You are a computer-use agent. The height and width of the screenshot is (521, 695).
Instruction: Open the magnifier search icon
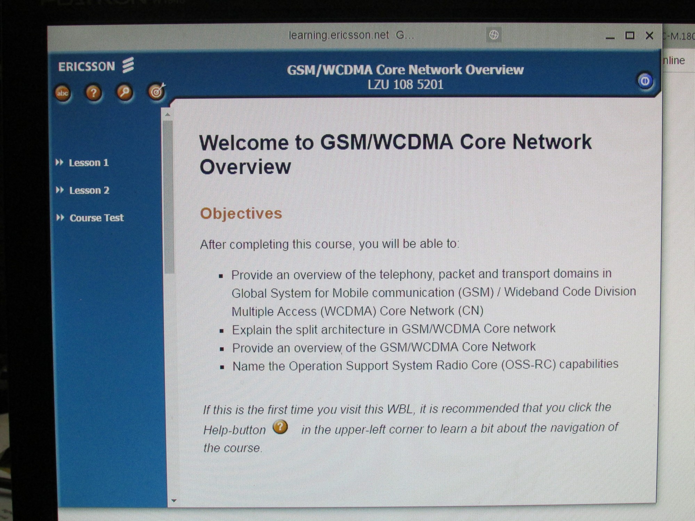[124, 92]
